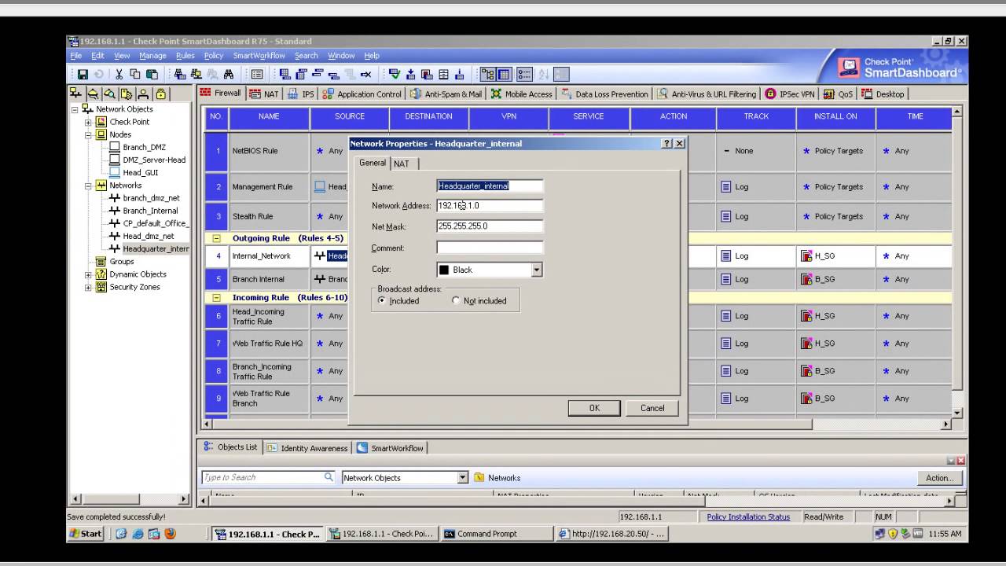Collapse the Nodes tree node

[88, 134]
